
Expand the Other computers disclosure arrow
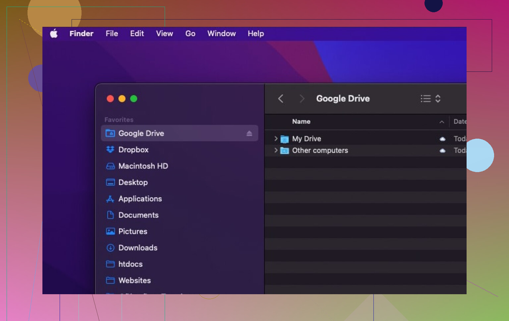click(x=276, y=150)
